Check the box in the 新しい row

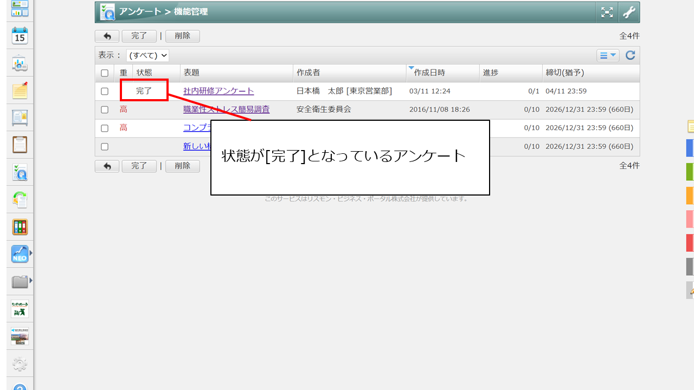tap(105, 147)
